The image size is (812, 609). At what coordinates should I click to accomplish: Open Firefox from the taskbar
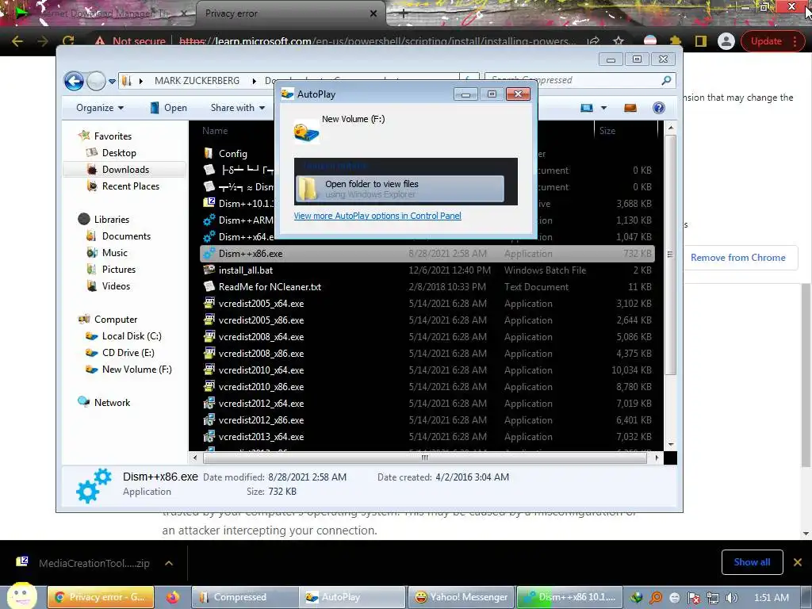click(x=172, y=597)
